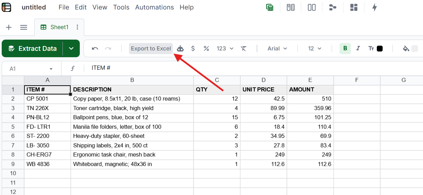Open the all-sheets list icon
Viewport: 423px width, 195px height.
(x=24, y=27)
